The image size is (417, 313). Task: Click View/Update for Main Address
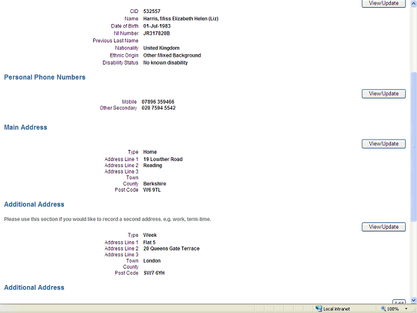pyautogui.click(x=383, y=143)
